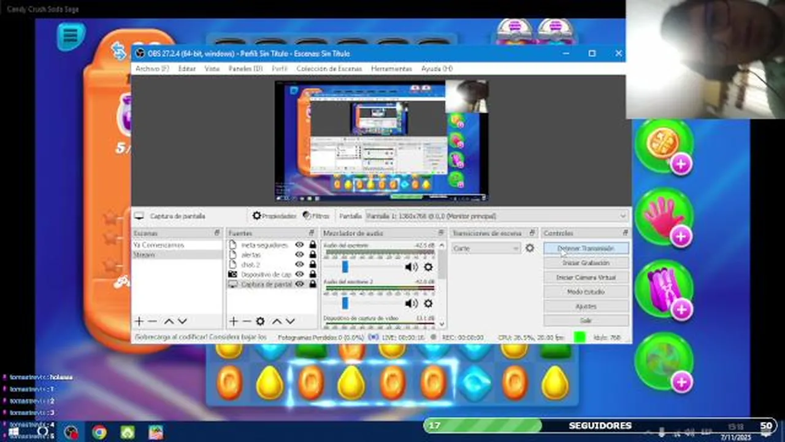Open Filtros for the selected source

point(316,216)
